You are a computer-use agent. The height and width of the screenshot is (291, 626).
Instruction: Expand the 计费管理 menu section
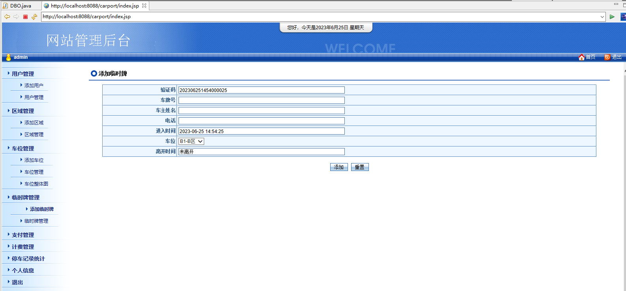pos(23,247)
